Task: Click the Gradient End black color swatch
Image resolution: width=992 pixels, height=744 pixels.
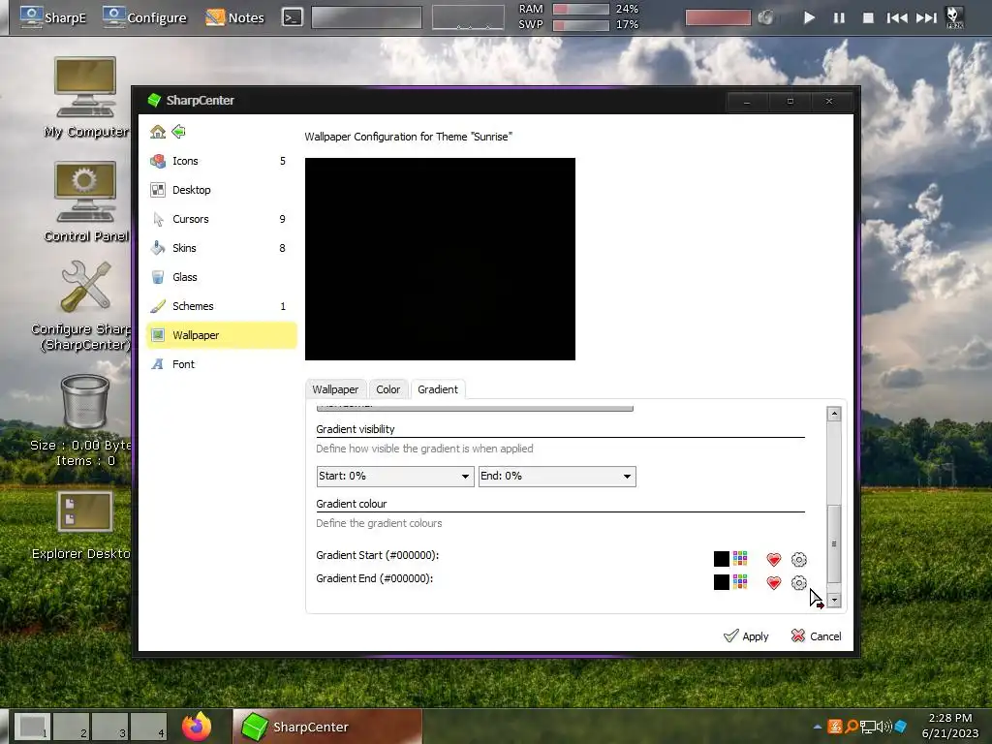Action: pos(721,582)
